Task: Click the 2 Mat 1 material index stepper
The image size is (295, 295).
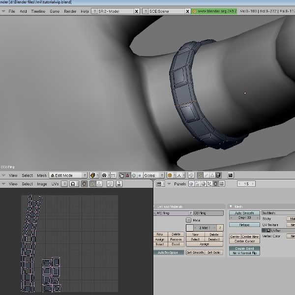Action: pos(205,228)
